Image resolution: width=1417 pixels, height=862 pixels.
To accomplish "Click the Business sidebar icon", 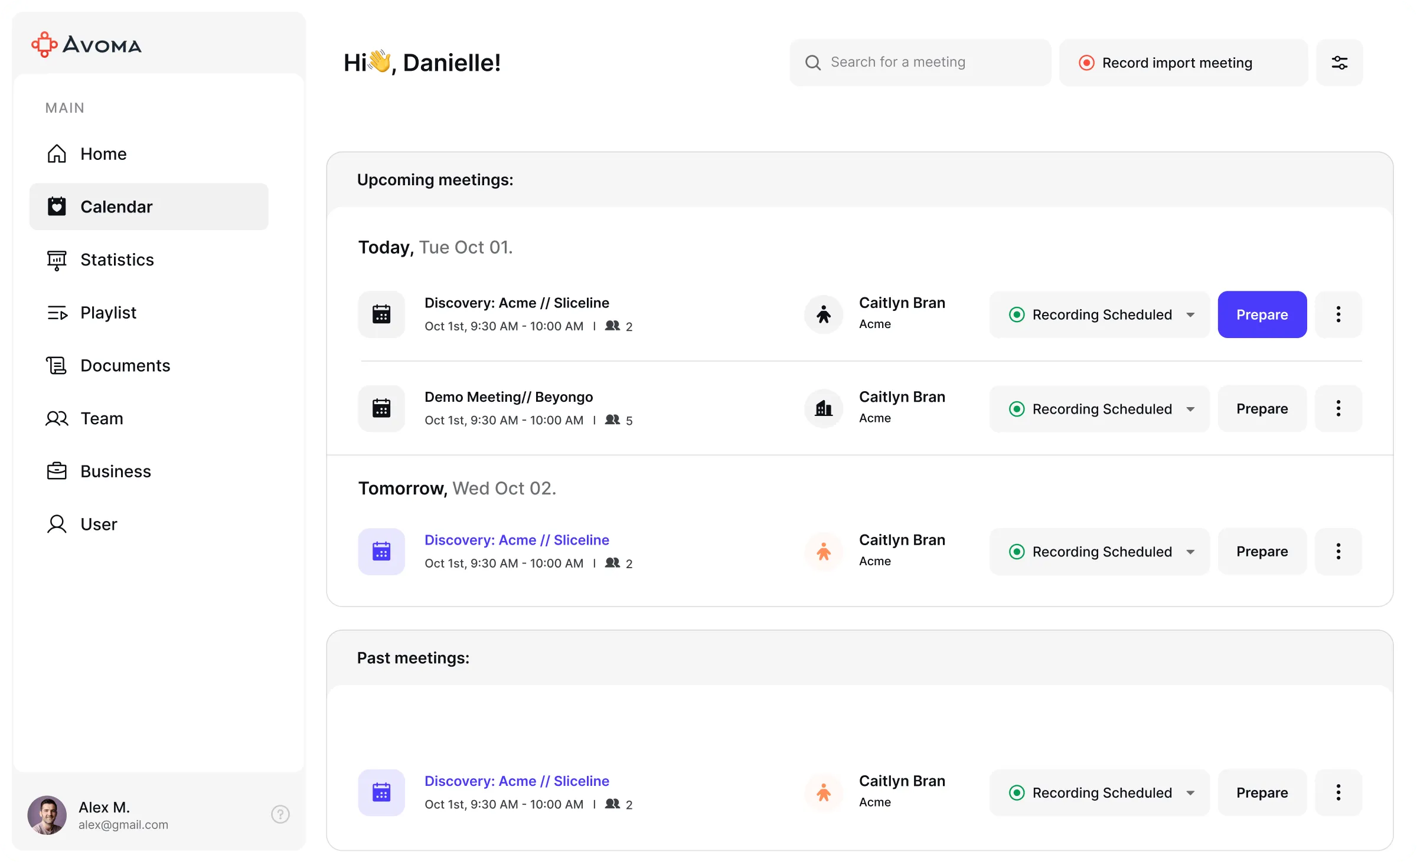I will [x=55, y=470].
